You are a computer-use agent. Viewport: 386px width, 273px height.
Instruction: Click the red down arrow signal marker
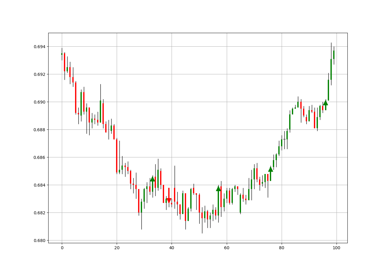[169, 201]
